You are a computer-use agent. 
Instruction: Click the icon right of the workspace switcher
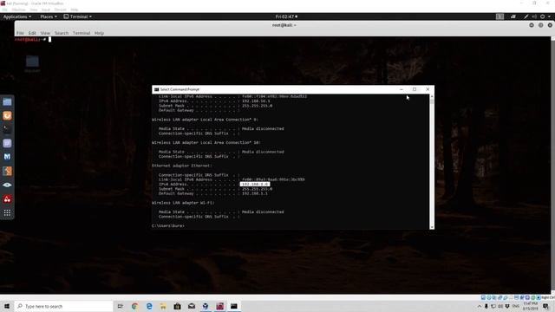(x=513, y=16)
